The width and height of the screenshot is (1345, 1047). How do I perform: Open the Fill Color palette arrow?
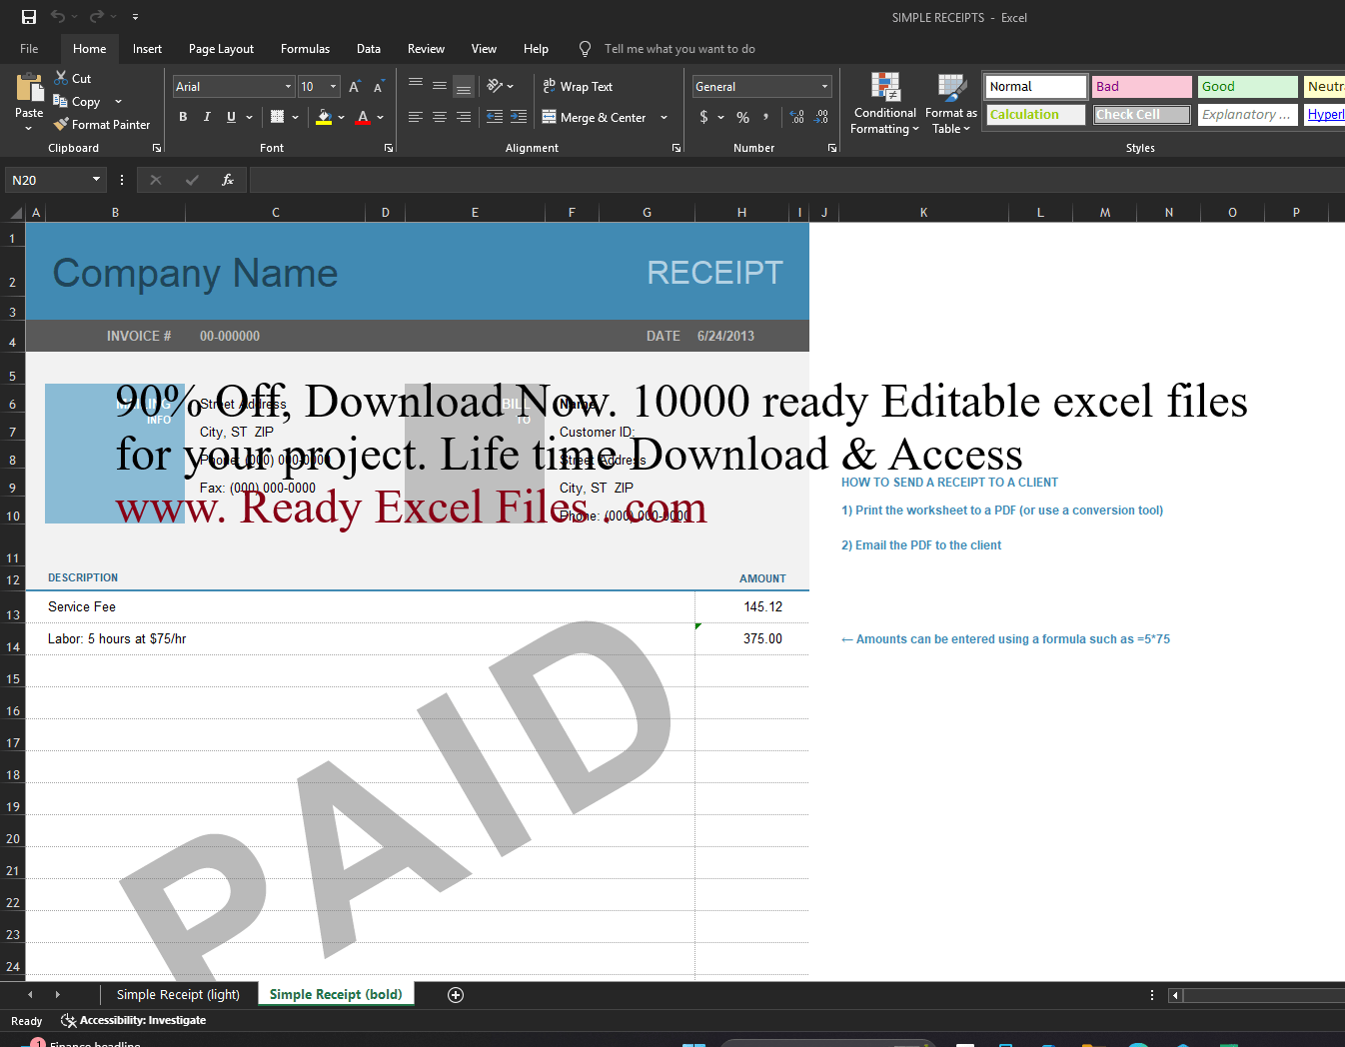tap(342, 117)
